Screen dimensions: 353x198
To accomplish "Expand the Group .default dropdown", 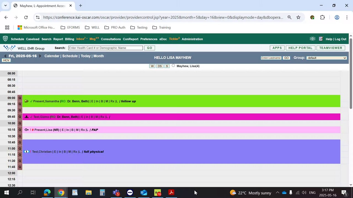I will pyautogui.click(x=327, y=58).
